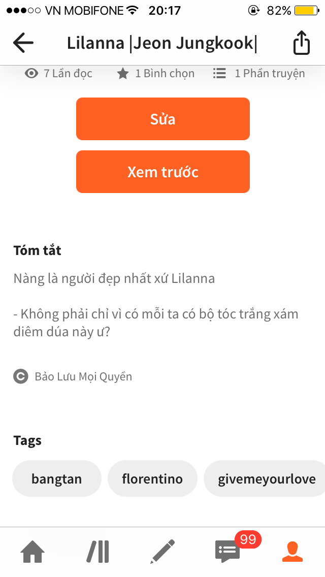325x577 pixels.
Task: Select the givemeyourlove tag
Action: [267, 478]
